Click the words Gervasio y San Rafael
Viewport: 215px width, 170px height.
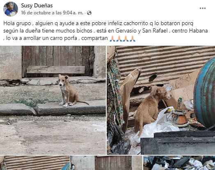pyautogui.click(x=142, y=31)
